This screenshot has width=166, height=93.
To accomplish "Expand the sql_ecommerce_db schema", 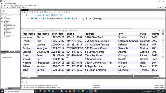I will [2, 16].
